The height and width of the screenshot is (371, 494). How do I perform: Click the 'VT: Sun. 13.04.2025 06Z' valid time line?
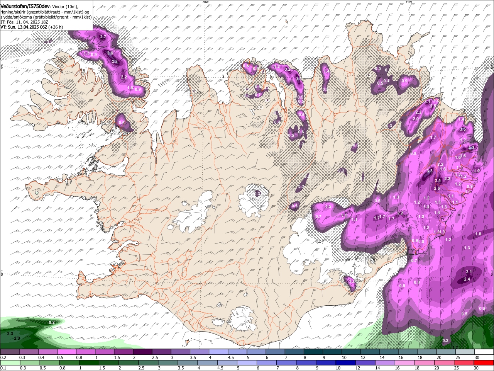[32, 27]
